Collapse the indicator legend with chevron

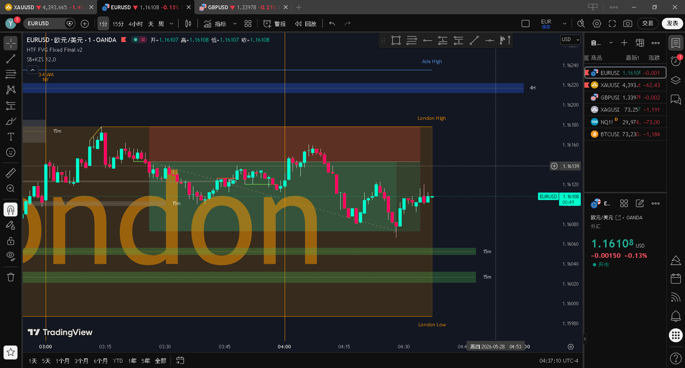click(x=32, y=69)
